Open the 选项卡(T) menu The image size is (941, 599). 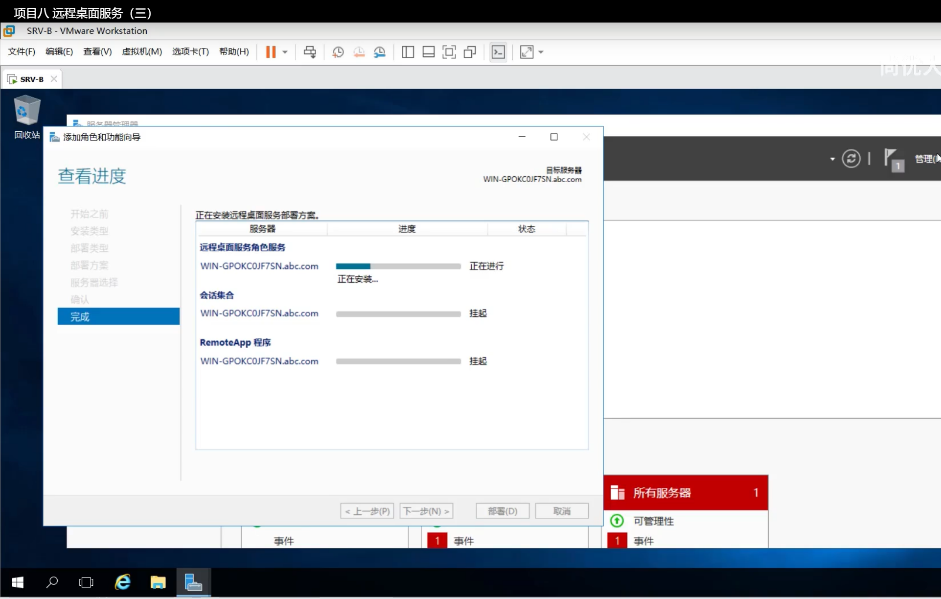[x=190, y=52]
